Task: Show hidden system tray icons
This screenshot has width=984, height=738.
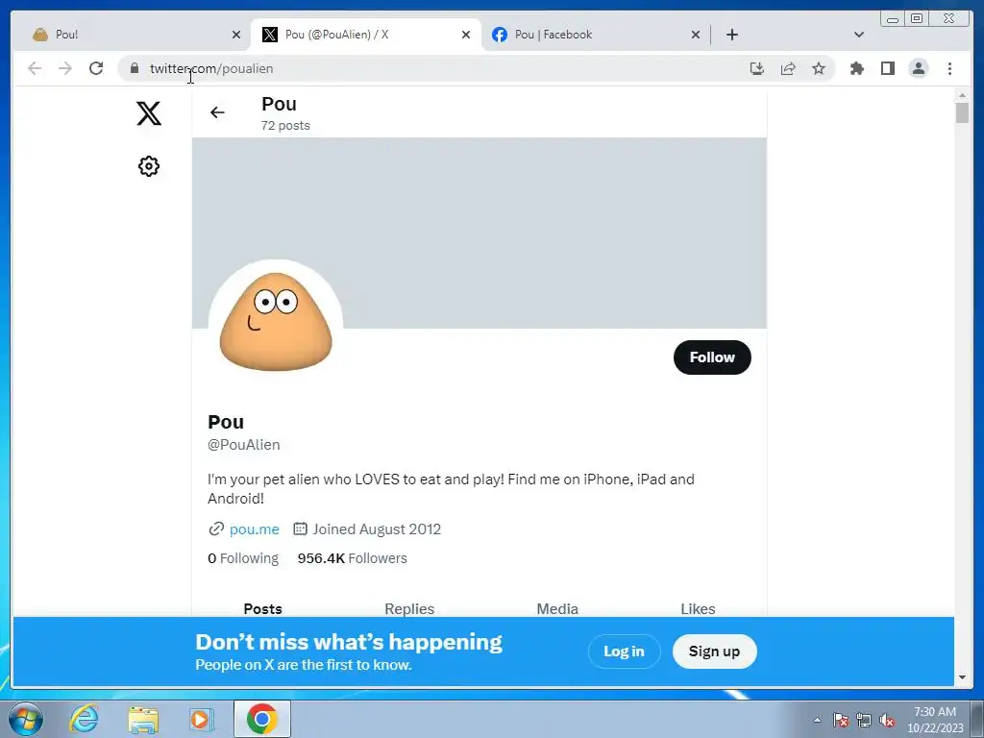Action: click(x=817, y=720)
